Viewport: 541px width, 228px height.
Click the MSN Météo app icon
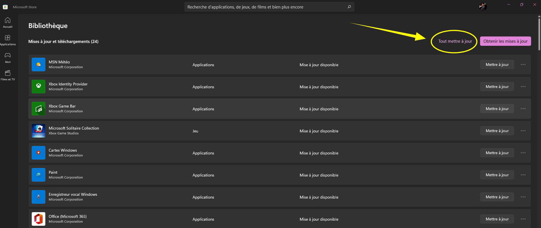pyautogui.click(x=39, y=64)
